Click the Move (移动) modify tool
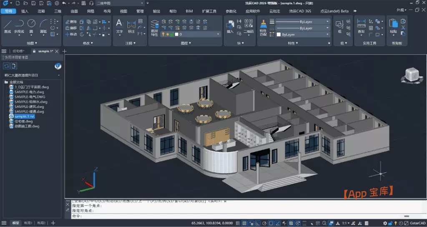 [x=70, y=34]
